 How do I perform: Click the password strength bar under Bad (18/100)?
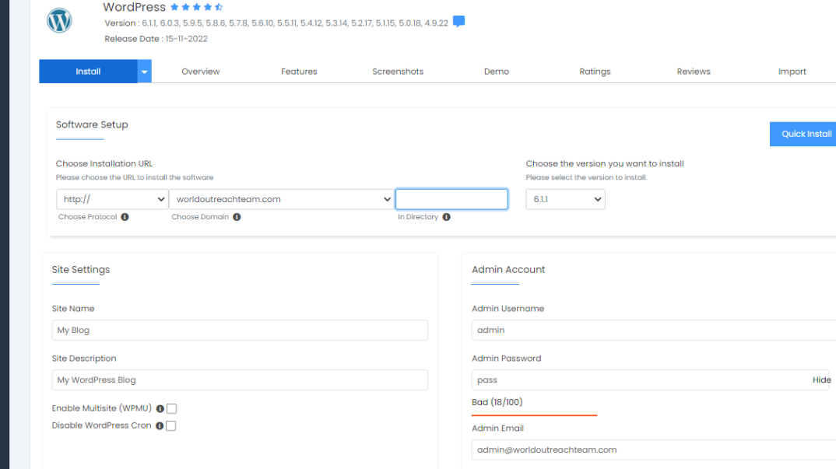pos(534,415)
